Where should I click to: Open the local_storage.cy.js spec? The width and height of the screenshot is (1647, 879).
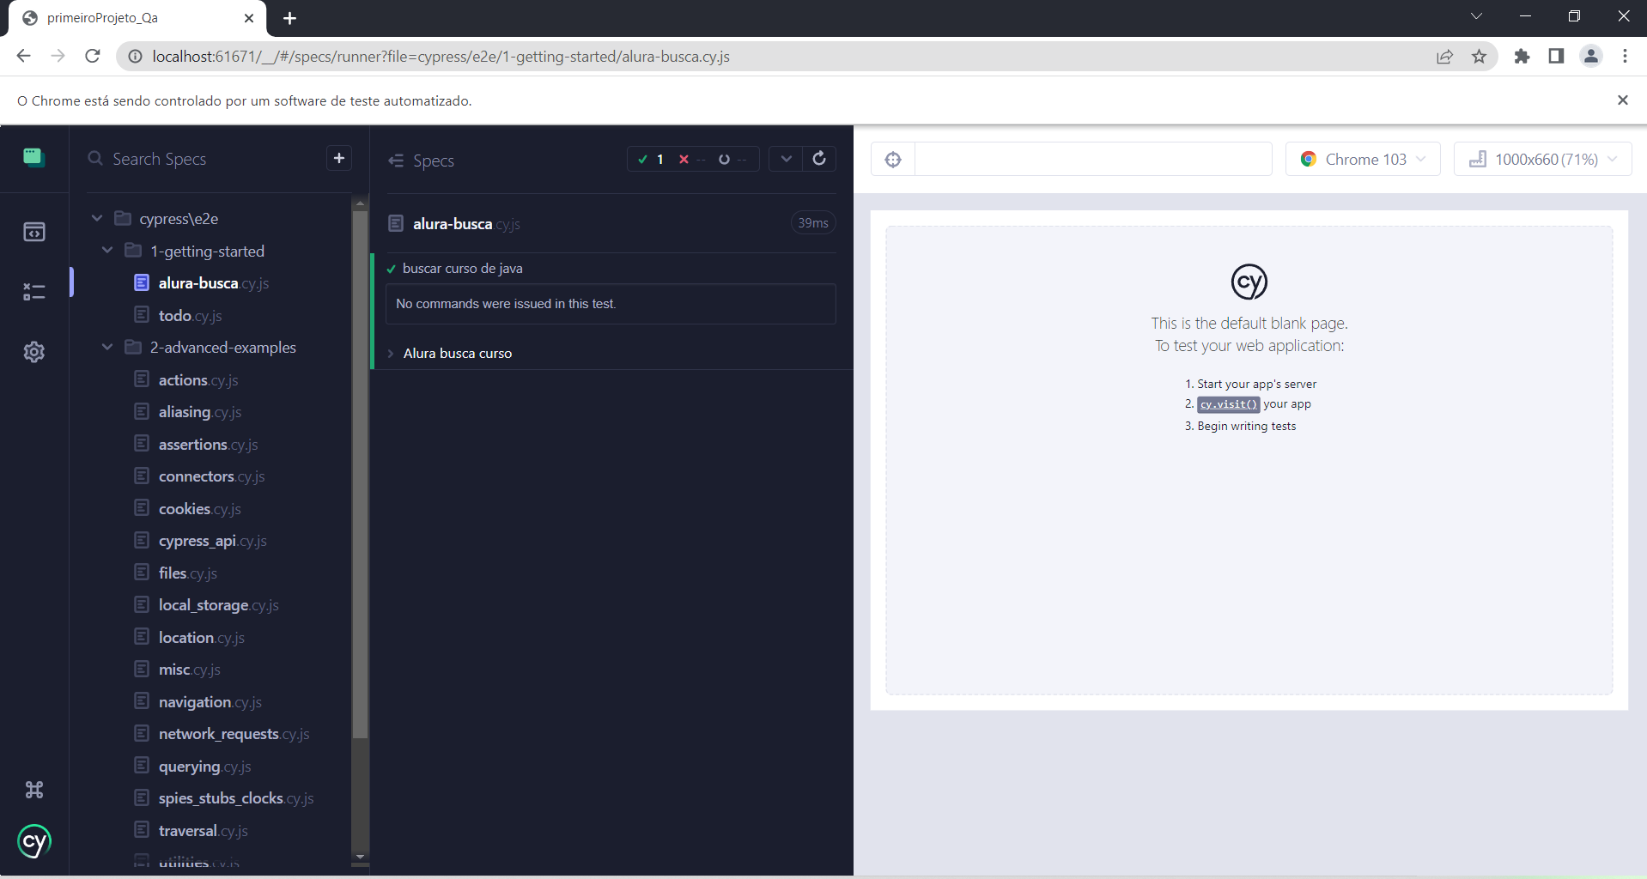[218, 605]
